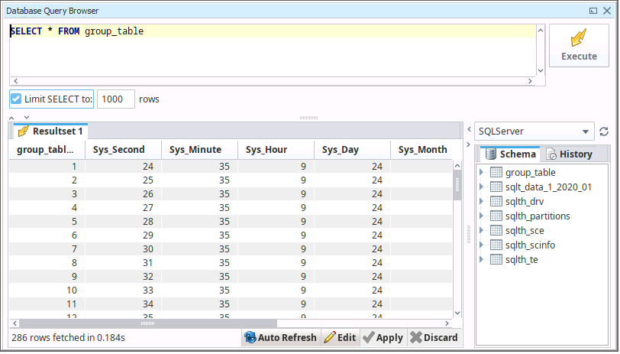This screenshot has width=620, height=354.
Task: Click the results vertical scrollbar down arrow
Action: click(x=457, y=313)
